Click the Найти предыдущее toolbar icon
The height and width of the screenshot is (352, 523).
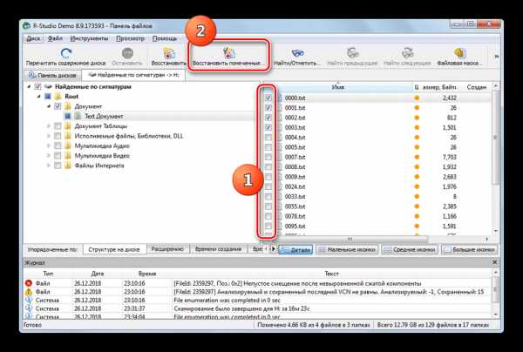tap(352, 52)
